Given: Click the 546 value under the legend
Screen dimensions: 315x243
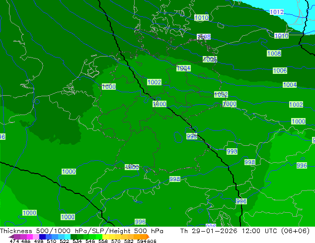Looking at the screenshot, I should 90,241.
